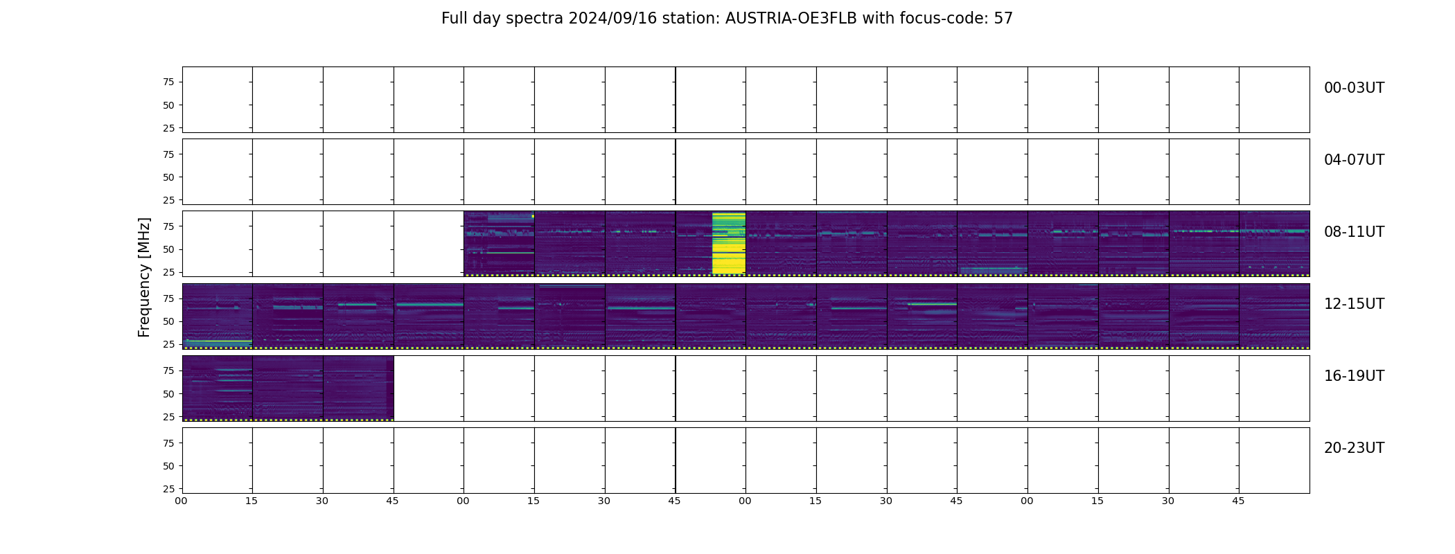The image size is (1455, 554).
Task: Click the 50 tick label of the 12-15UT row
Action: pyautogui.click(x=168, y=321)
